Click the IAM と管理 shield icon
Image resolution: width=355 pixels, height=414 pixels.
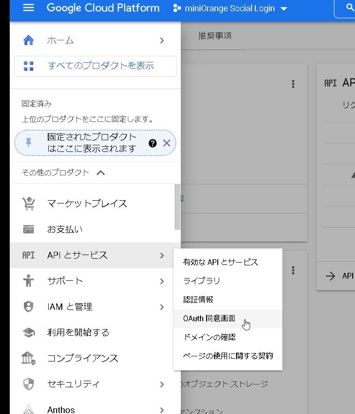(29, 307)
